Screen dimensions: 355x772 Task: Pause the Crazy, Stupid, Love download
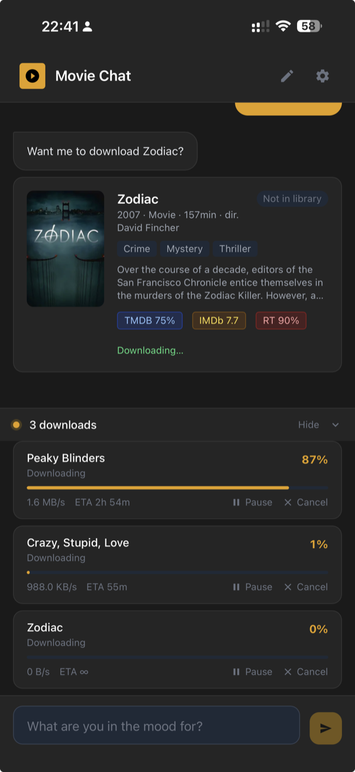pyautogui.click(x=253, y=587)
